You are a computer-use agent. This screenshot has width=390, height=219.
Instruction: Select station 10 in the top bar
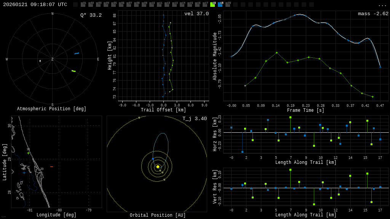point(152,5)
